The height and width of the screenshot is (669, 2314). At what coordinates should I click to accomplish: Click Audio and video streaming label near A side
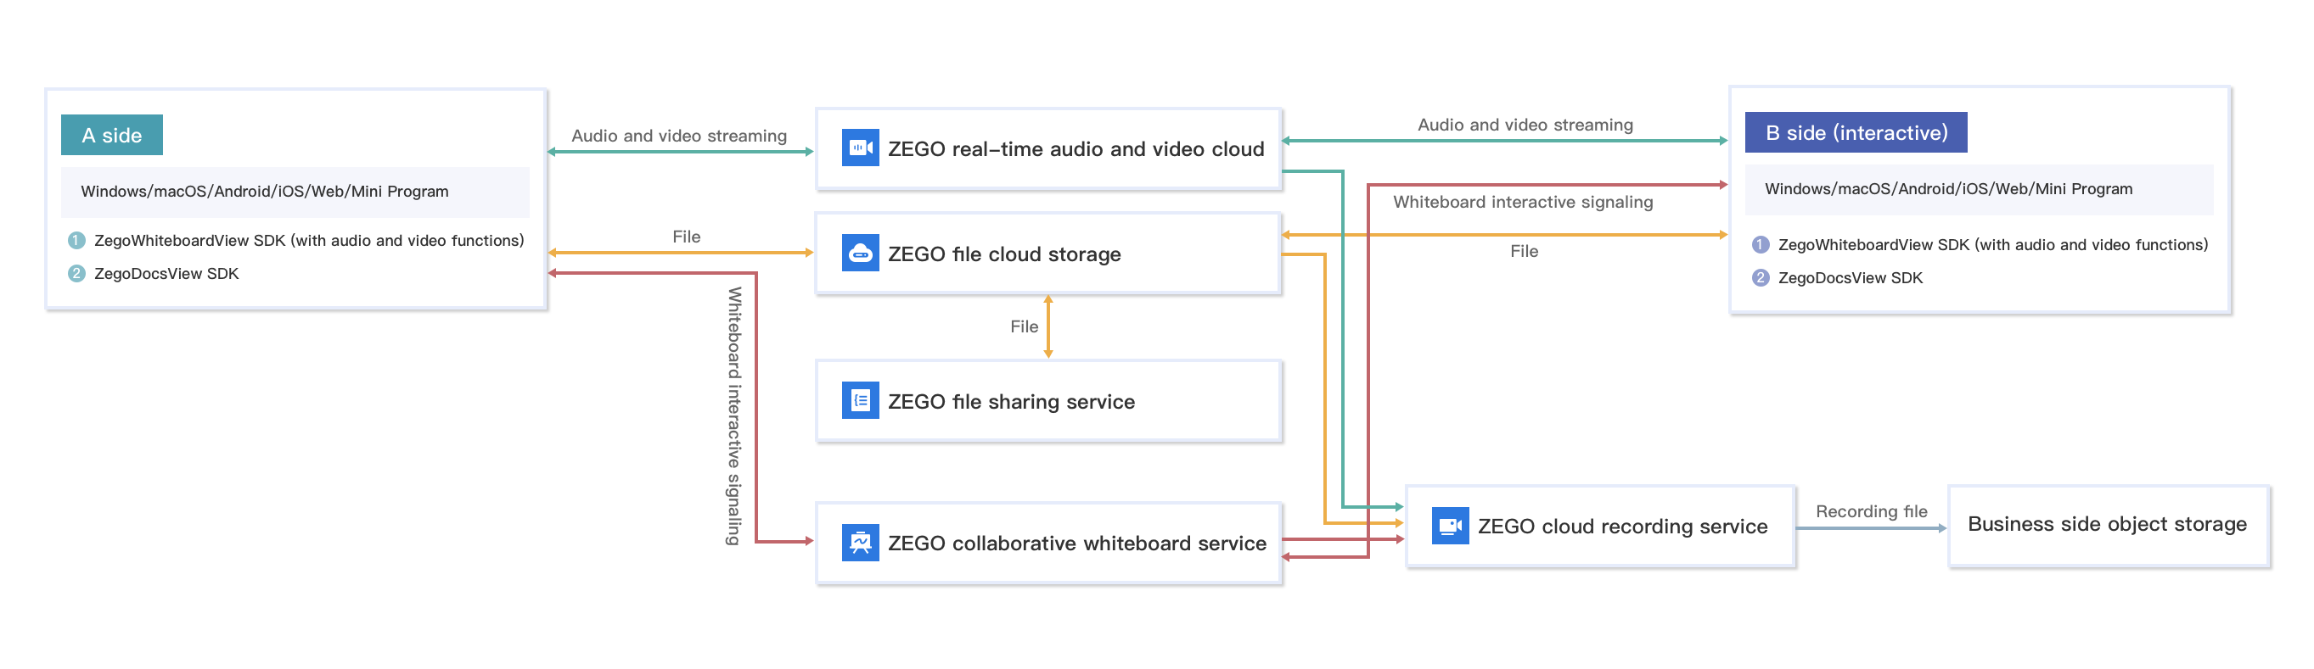[678, 136]
